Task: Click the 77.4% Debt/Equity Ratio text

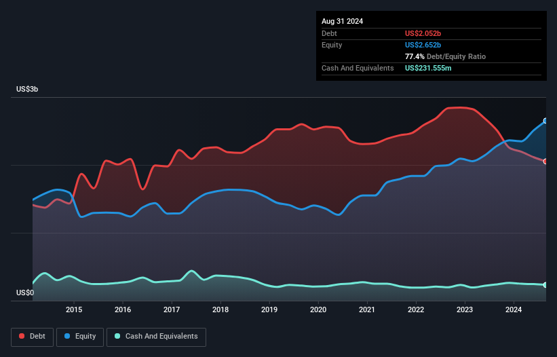Action: [x=445, y=56]
